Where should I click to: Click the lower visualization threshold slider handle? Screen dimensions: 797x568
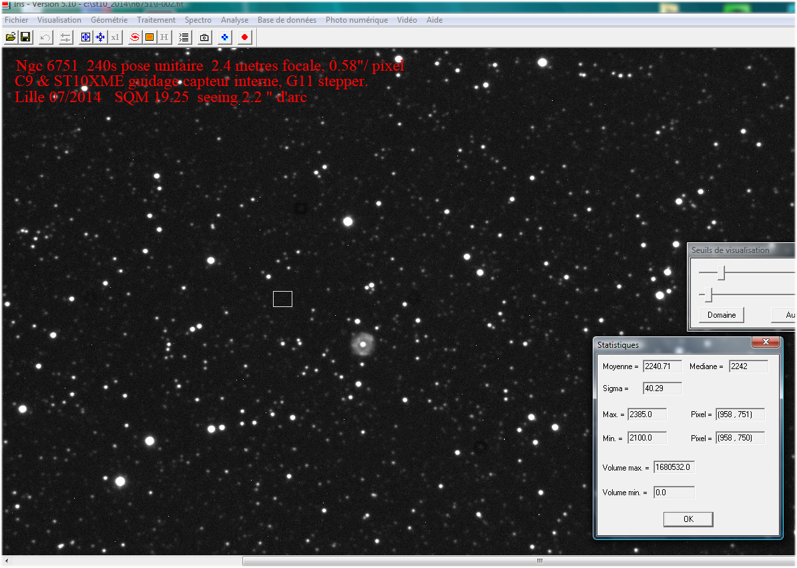pos(709,294)
